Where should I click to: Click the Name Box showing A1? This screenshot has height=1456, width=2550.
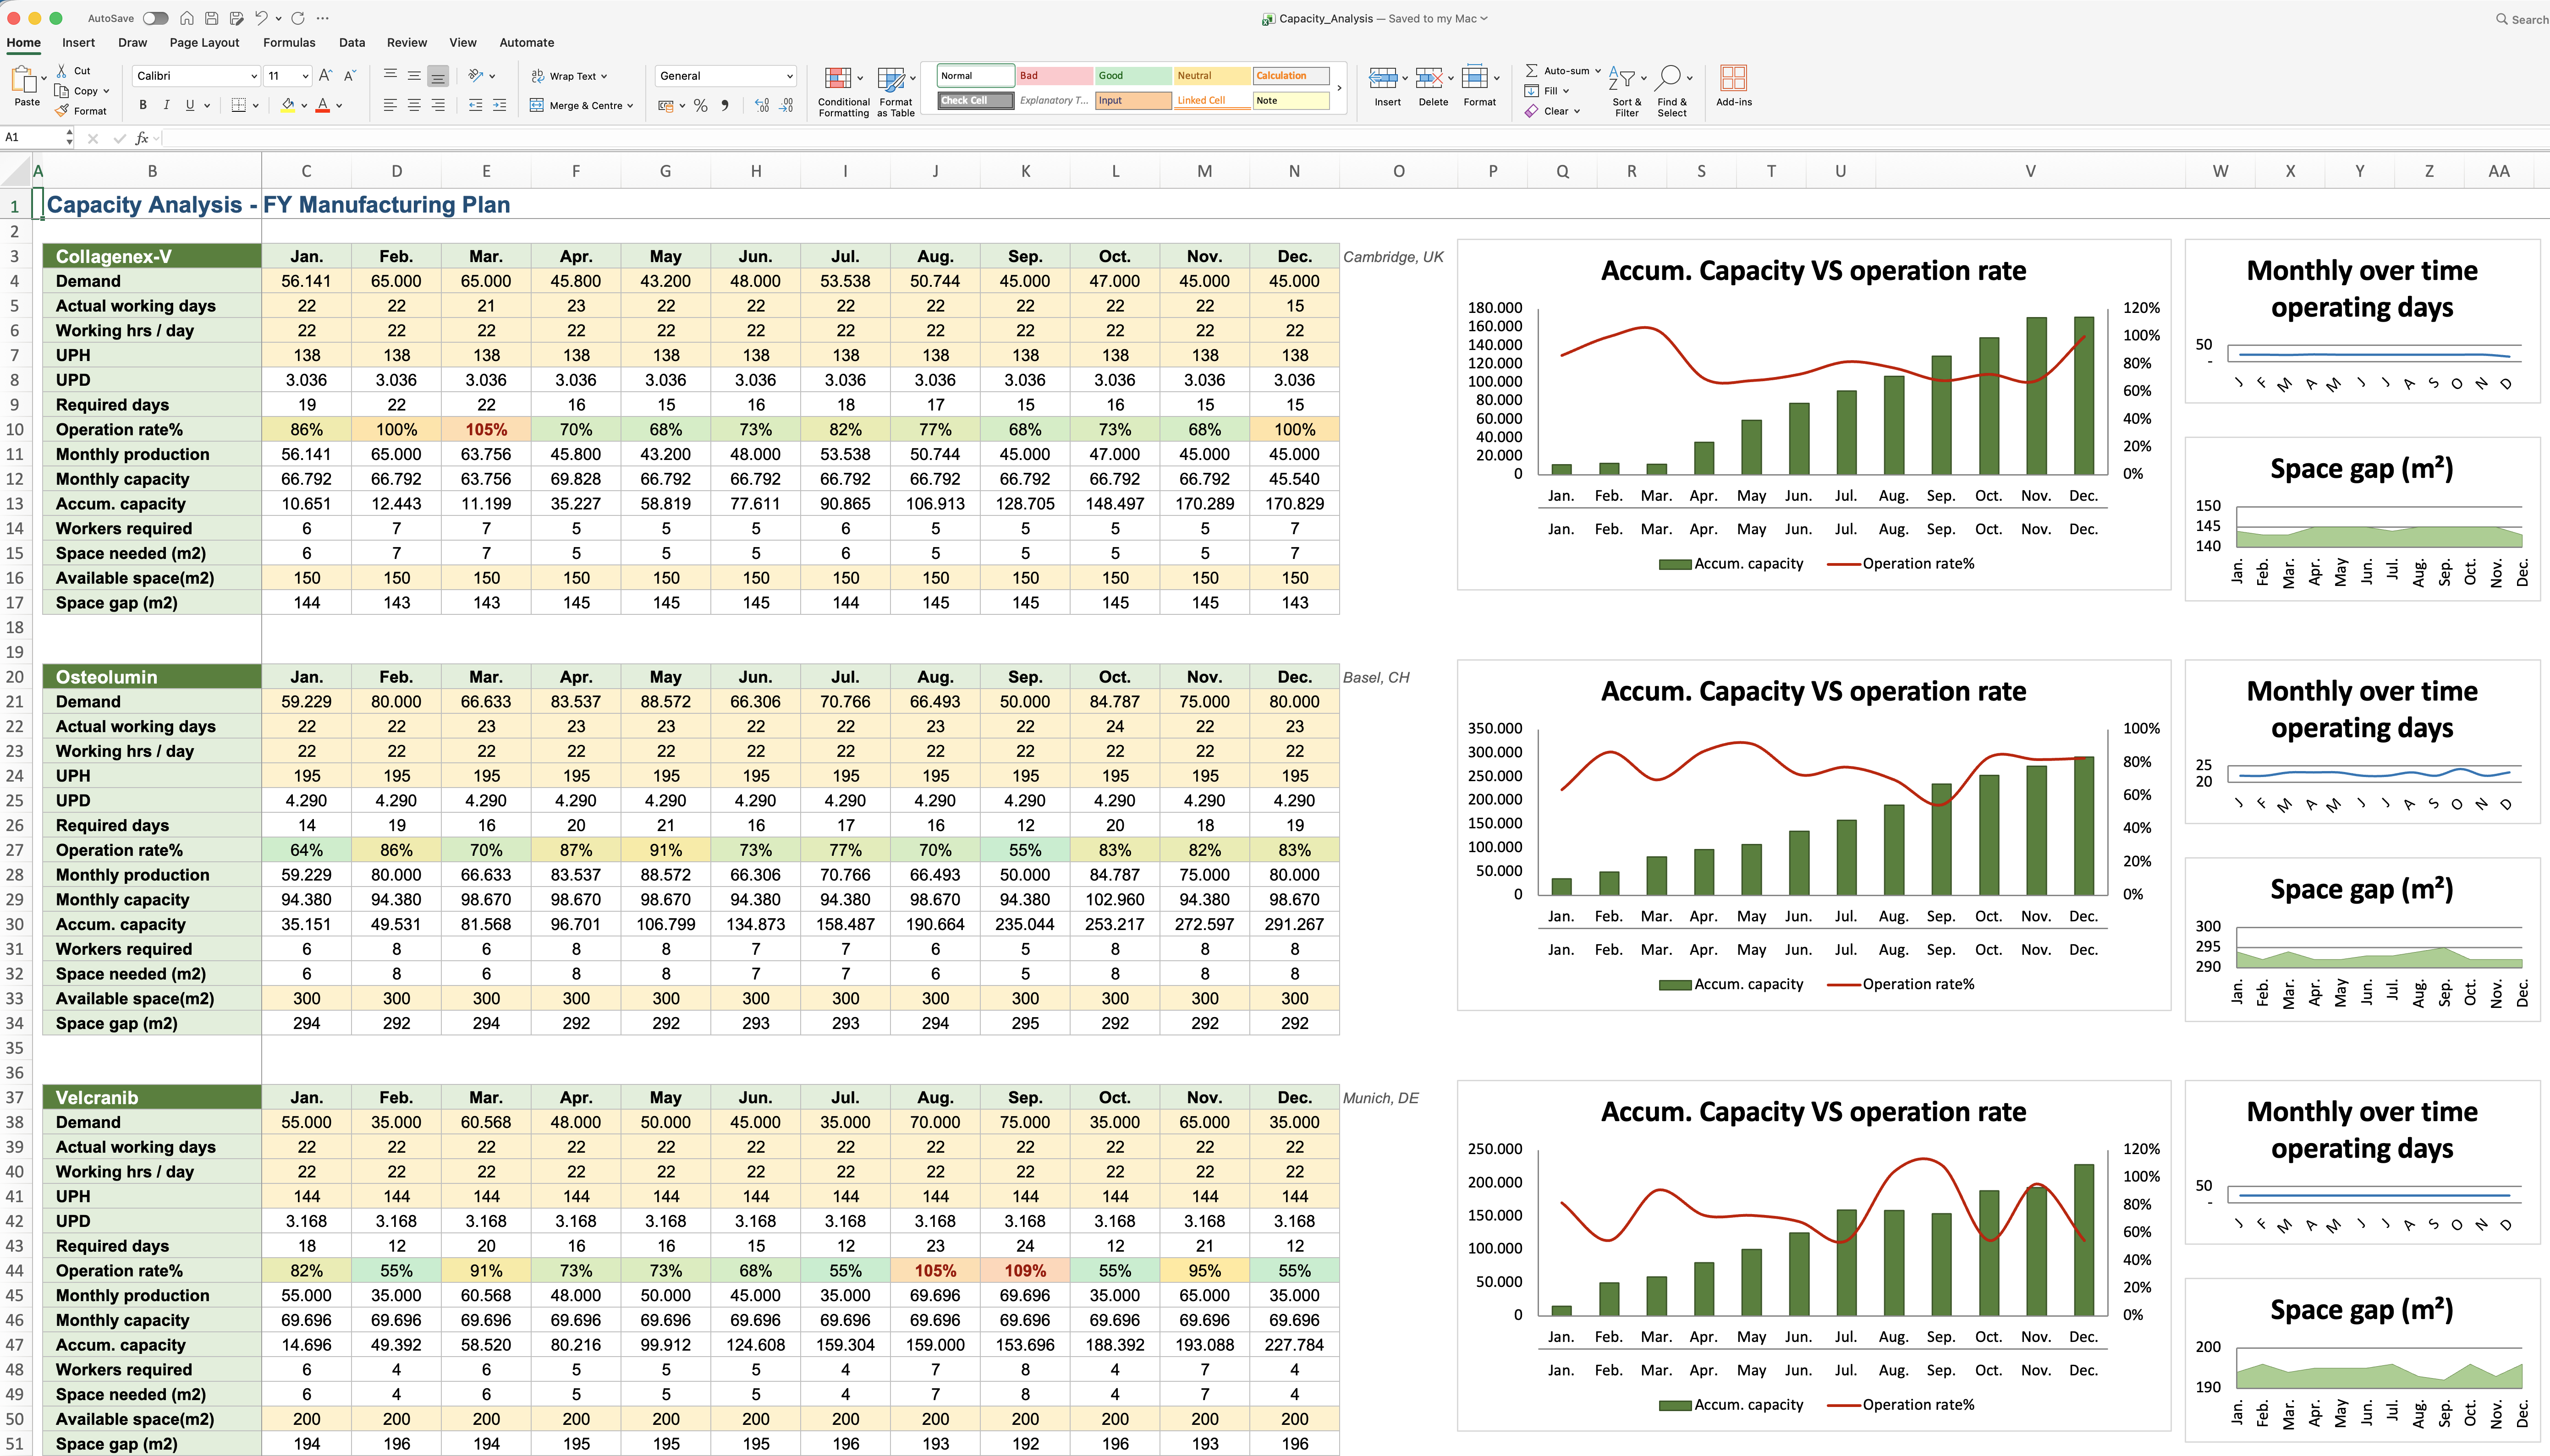pos(32,137)
